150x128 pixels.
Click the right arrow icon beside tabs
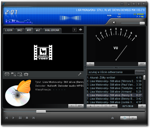81,30
